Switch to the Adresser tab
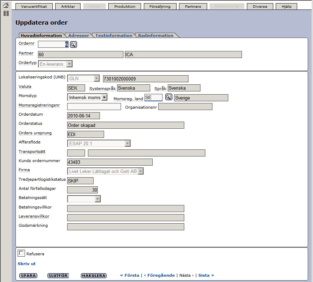 79,35
